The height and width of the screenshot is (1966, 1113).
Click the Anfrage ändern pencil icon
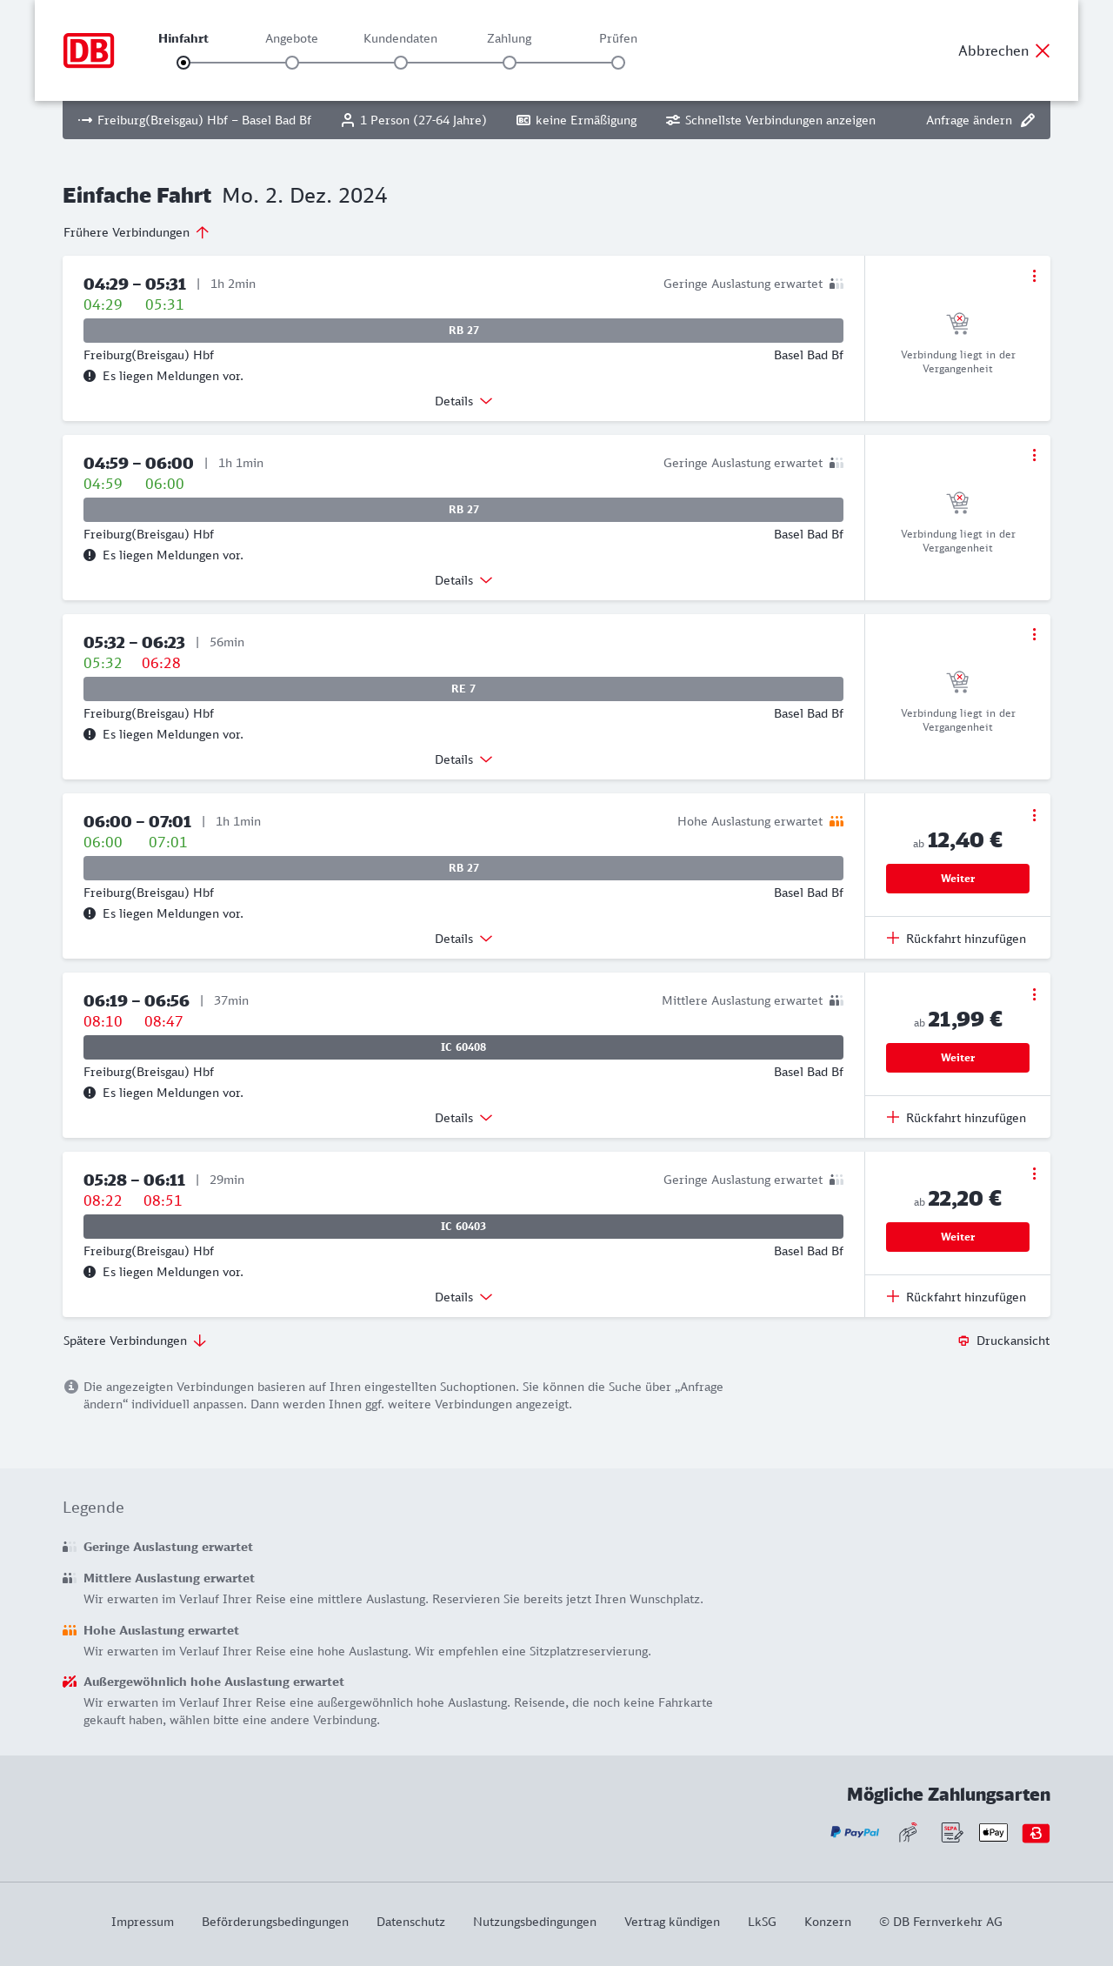[1028, 120]
